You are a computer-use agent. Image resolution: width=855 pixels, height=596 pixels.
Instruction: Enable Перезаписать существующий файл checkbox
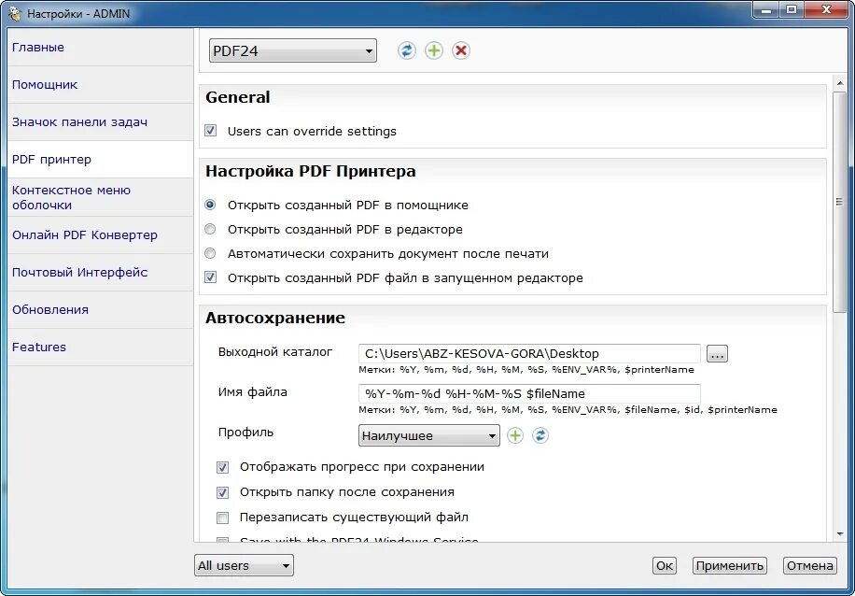point(222,518)
